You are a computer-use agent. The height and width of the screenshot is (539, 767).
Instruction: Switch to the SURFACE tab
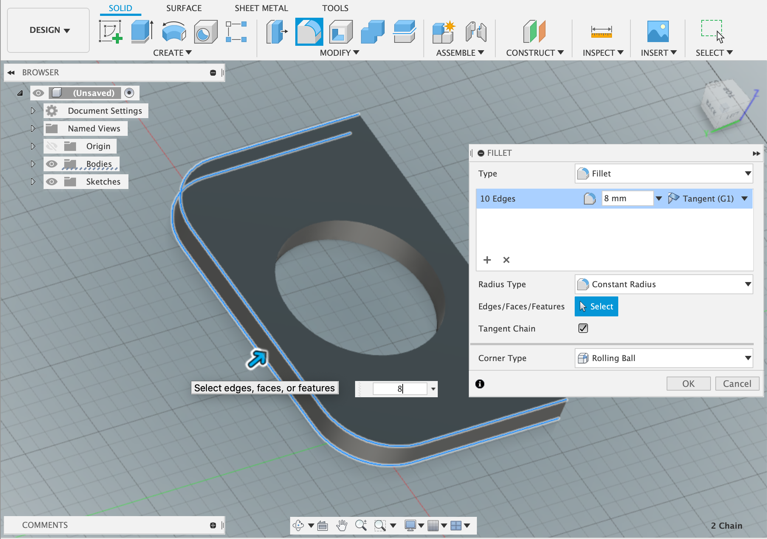pyautogui.click(x=184, y=8)
